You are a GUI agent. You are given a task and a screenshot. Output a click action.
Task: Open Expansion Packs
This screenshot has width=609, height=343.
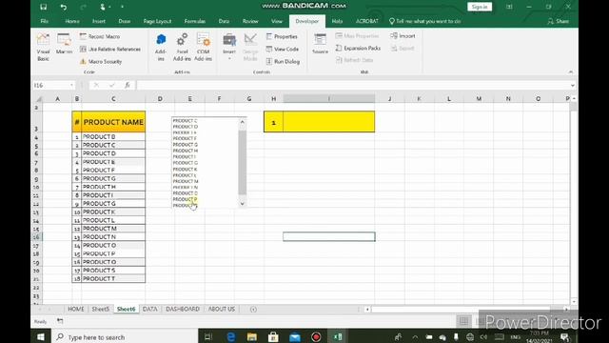pyautogui.click(x=358, y=48)
